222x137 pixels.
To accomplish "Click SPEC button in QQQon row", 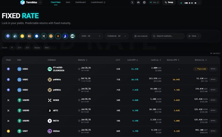I will click(213, 131).
